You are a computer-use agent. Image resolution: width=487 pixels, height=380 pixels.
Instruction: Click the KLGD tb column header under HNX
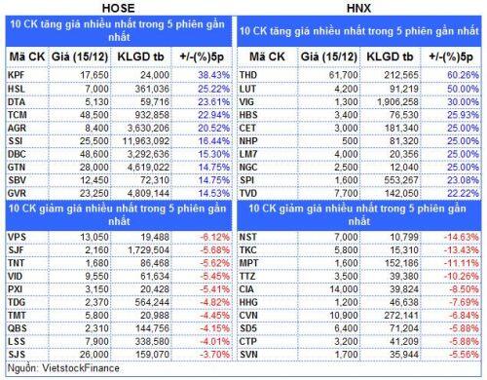(x=390, y=57)
